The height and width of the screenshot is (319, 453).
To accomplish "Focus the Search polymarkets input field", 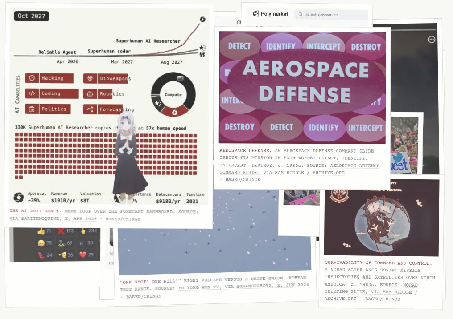I will 331,14.
